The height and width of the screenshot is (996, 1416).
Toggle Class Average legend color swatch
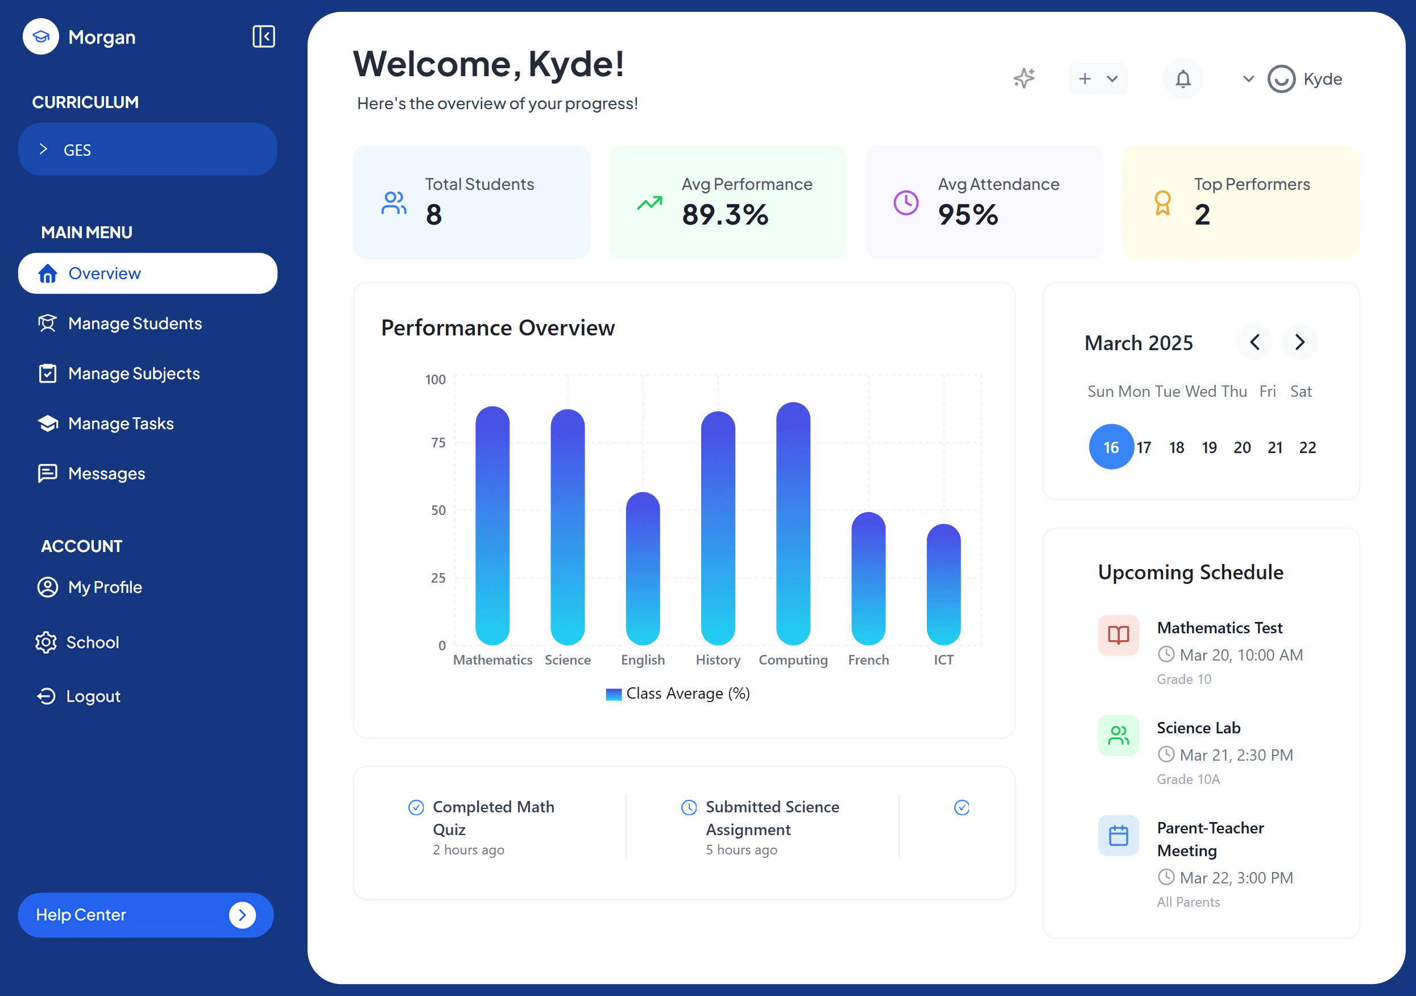(x=613, y=694)
